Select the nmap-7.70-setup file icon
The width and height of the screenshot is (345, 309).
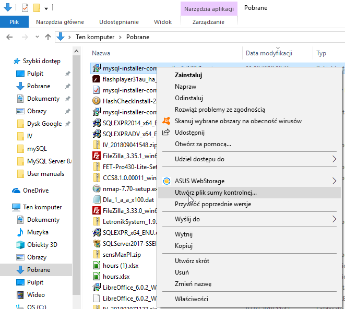pyautogui.click(x=97, y=188)
